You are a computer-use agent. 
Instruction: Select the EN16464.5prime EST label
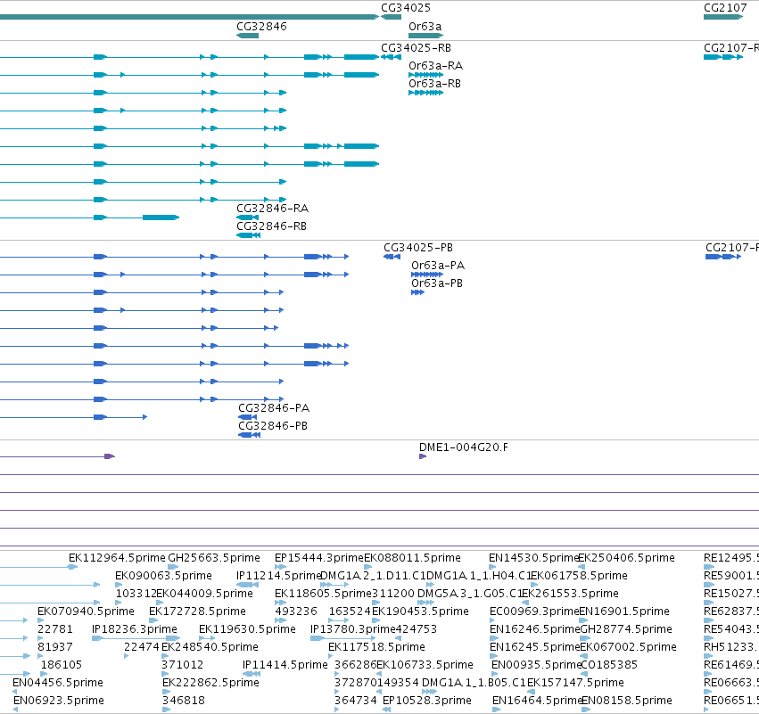point(537,701)
